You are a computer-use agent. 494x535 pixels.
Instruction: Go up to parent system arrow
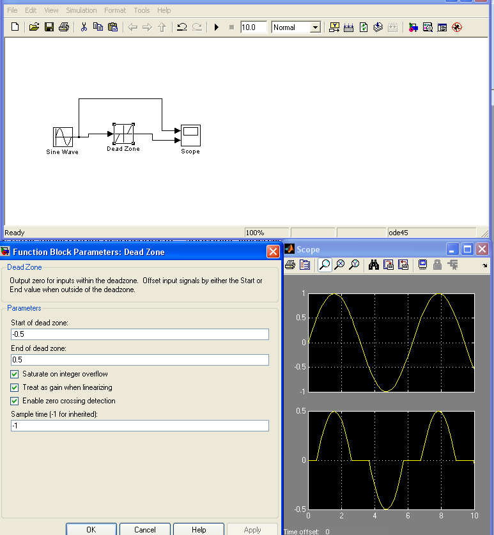(x=162, y=27)
